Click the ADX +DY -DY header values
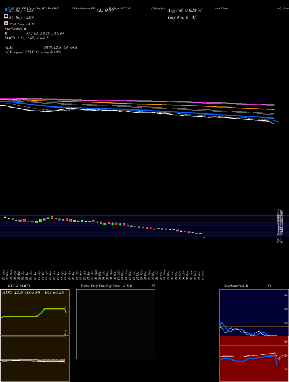 [x=34, y=293]
